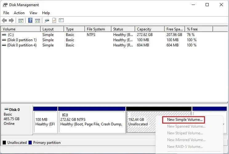
Task: Click the 272.62 GB capacity cell
Action: (145, 35)
